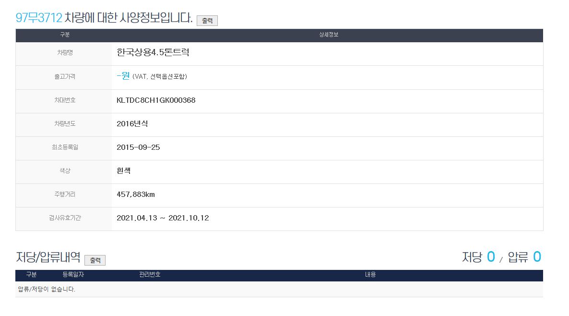
Task: Click the 압류/저당이 없습니다 empty row message
Action: click(x=47, y=289)
